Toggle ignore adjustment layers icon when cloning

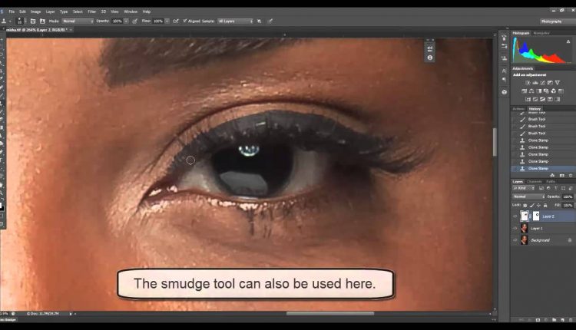coord(260,21)
